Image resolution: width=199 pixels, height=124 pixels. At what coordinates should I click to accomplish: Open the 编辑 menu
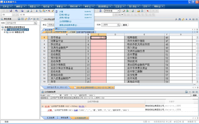tap(21, 7)
